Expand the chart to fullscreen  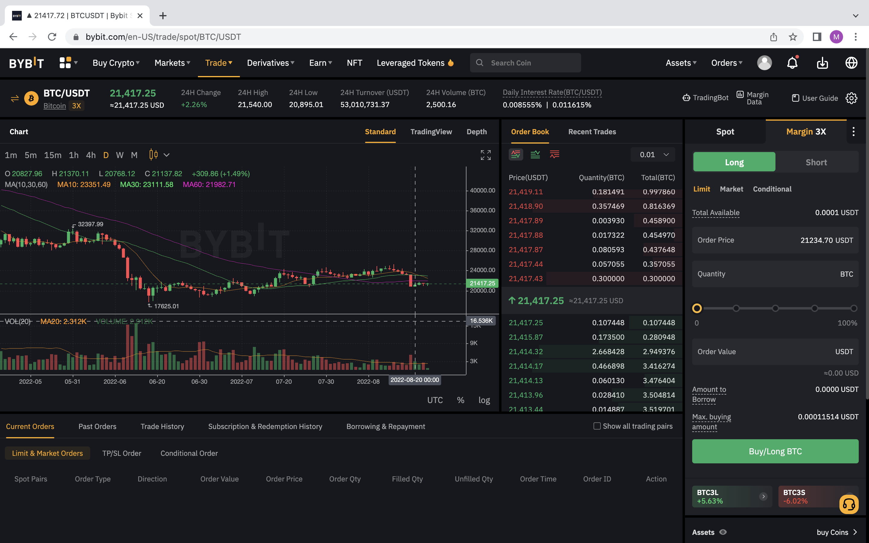tap(485, 155)
